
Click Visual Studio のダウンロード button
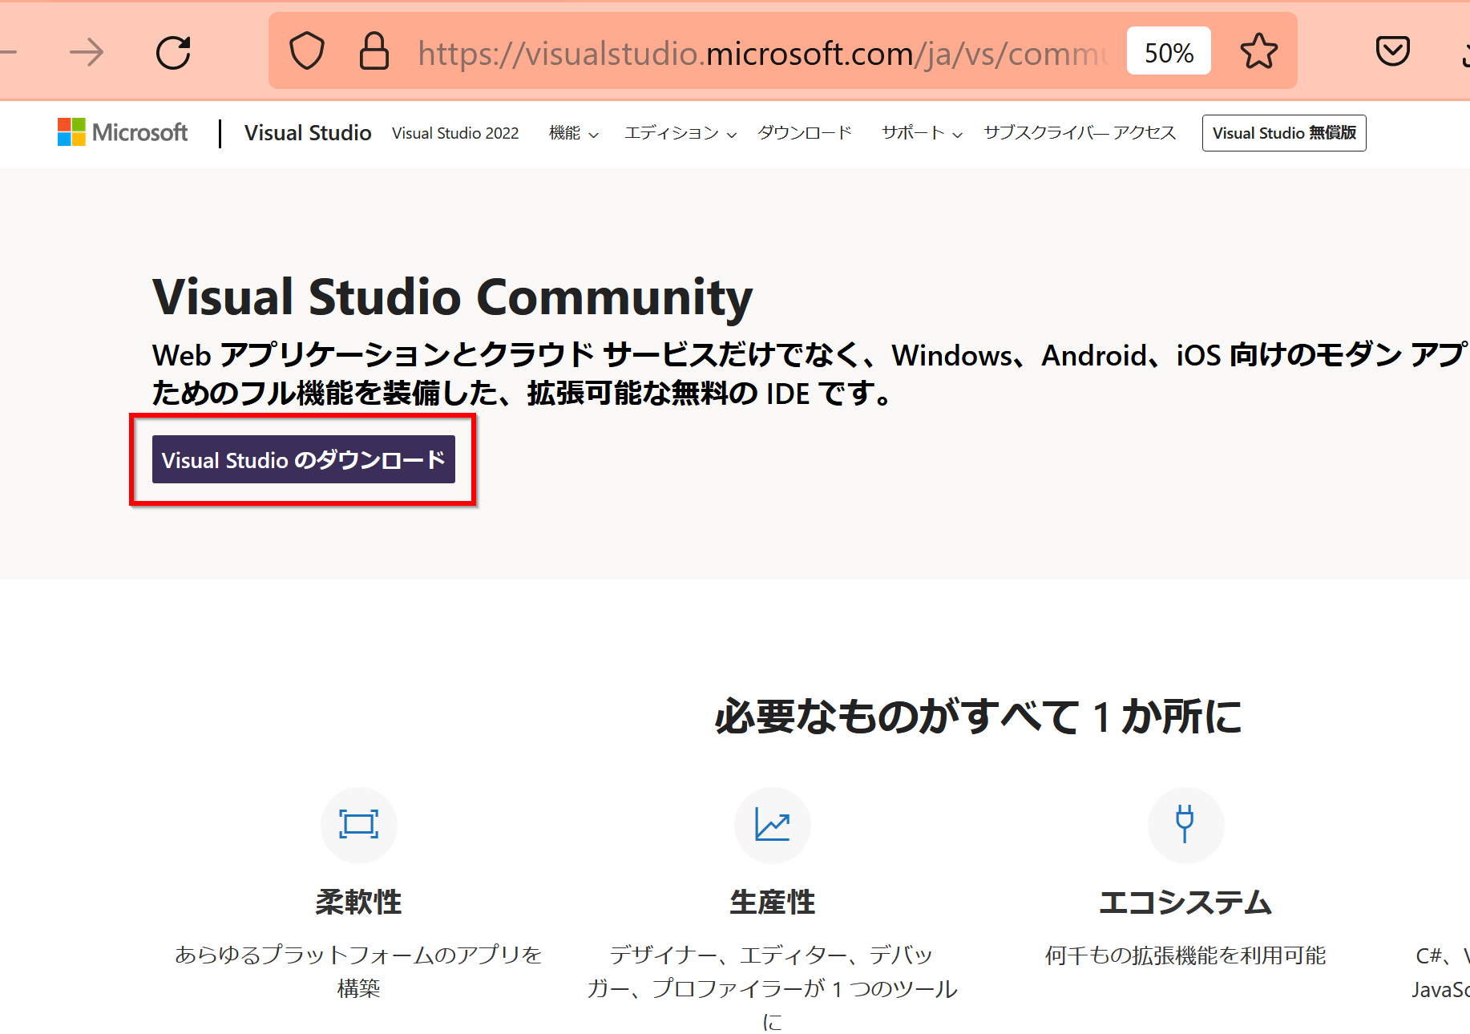pos(304,460)
